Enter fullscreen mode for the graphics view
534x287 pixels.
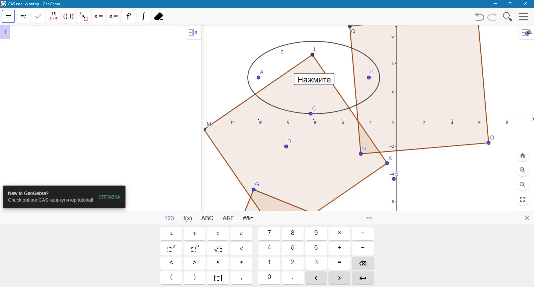tap(523, 200)
